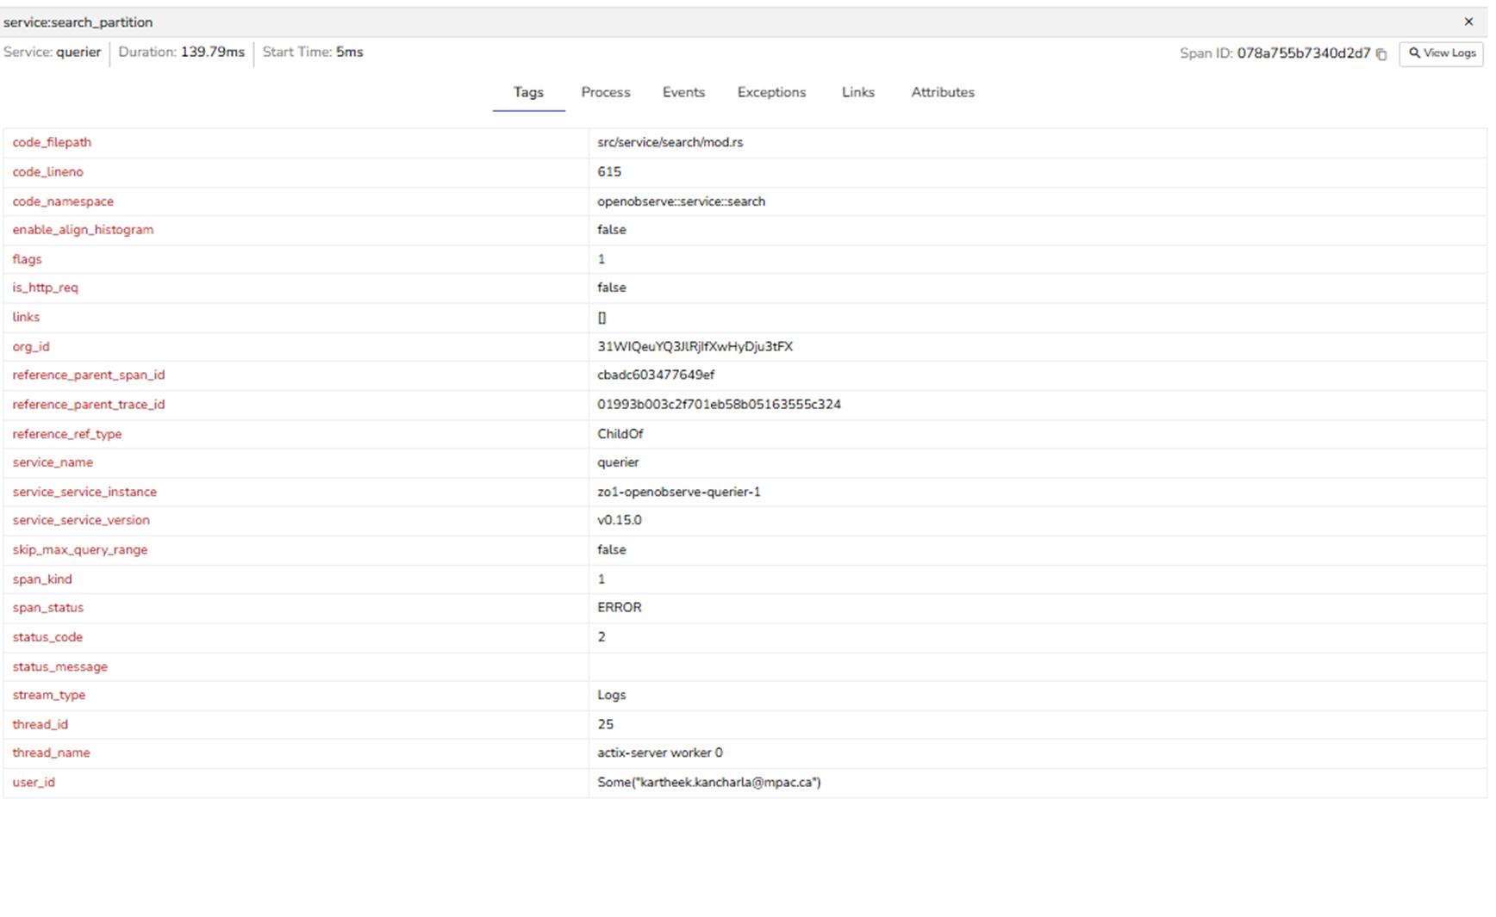Click the service_service_instance value
The image size is (1496, 917).
(678, 493)
